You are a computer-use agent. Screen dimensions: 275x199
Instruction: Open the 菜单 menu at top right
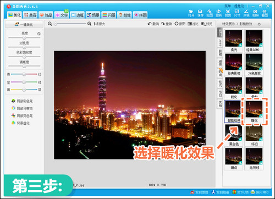point(228,6)
